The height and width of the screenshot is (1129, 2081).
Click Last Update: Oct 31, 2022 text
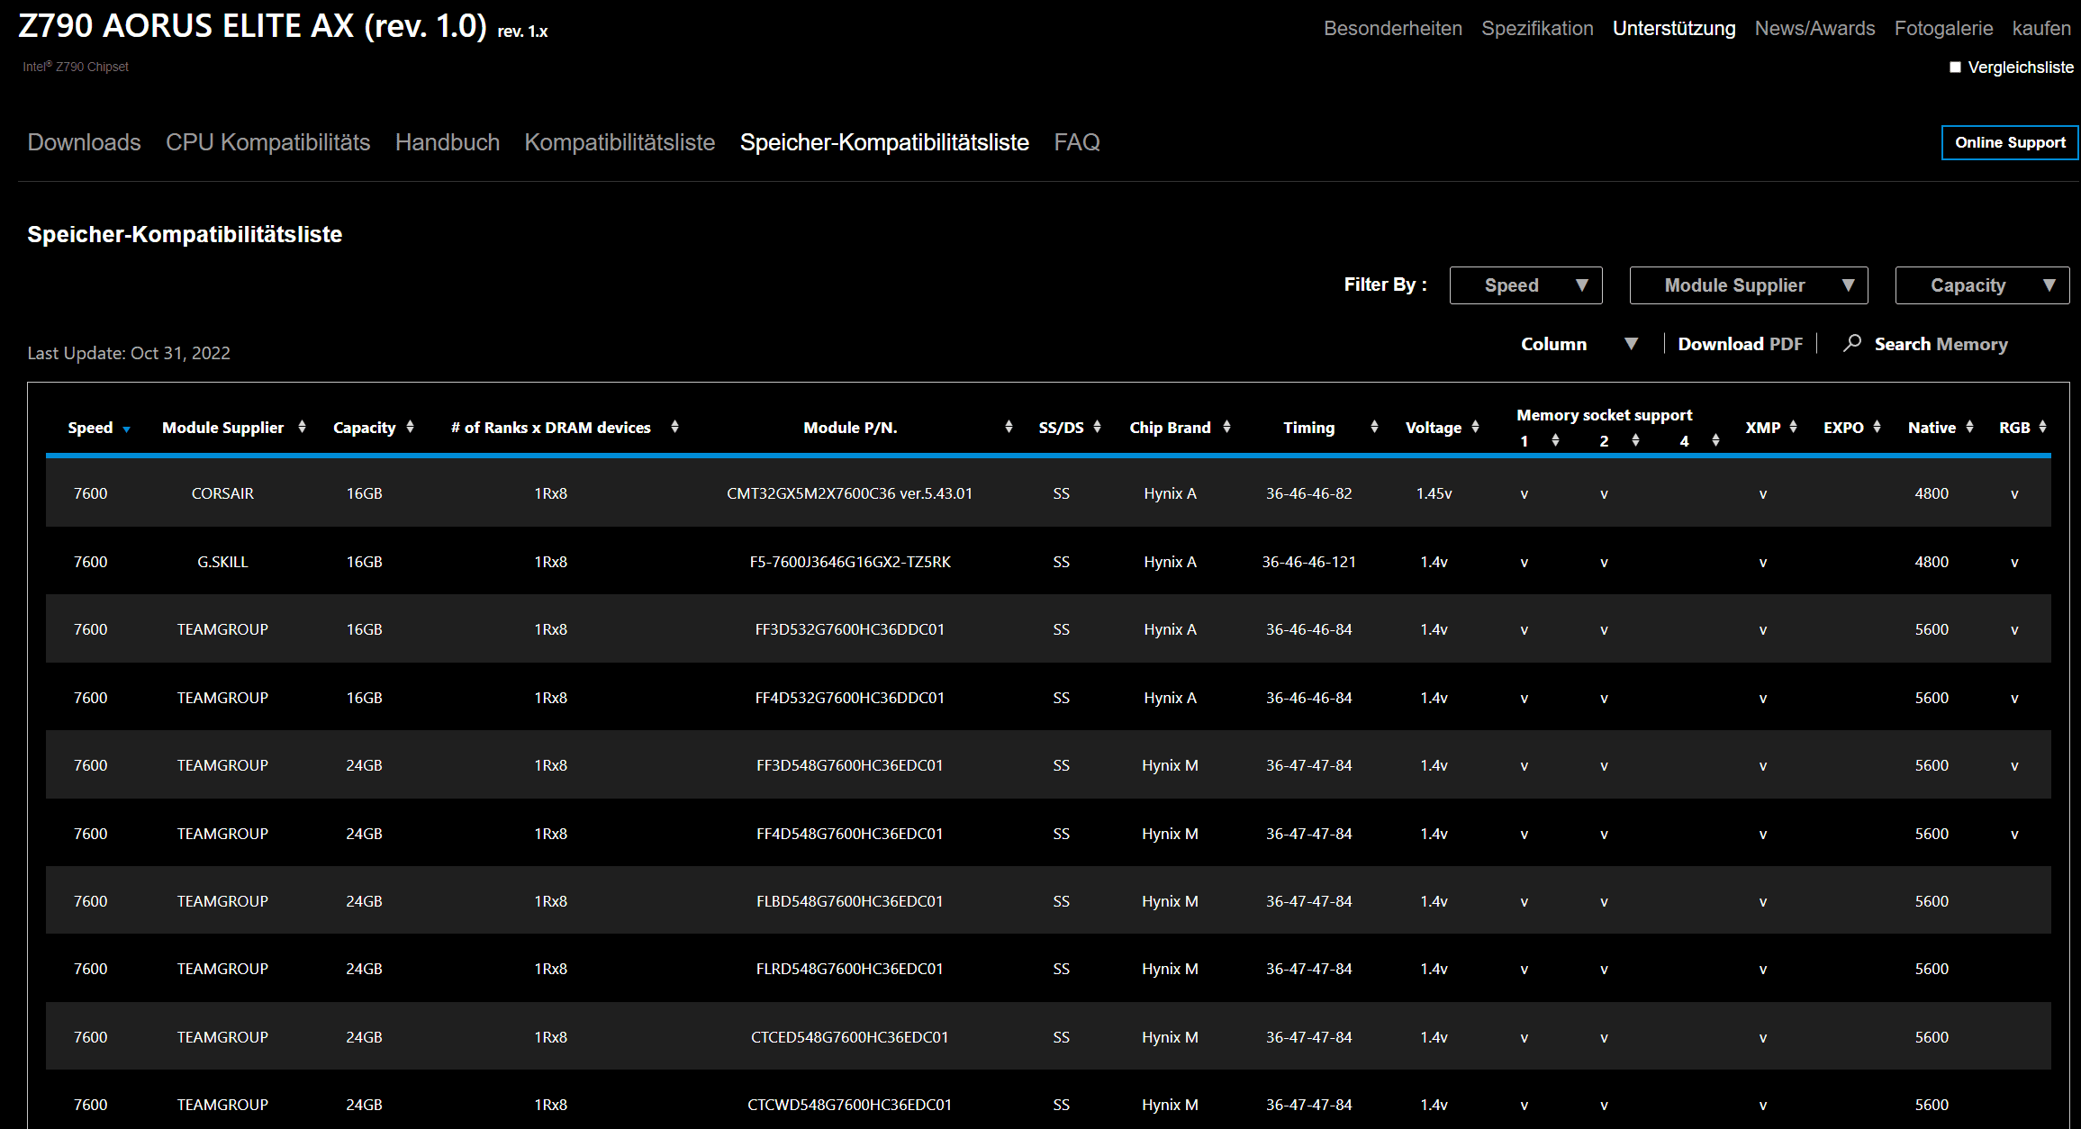(129, 353)
